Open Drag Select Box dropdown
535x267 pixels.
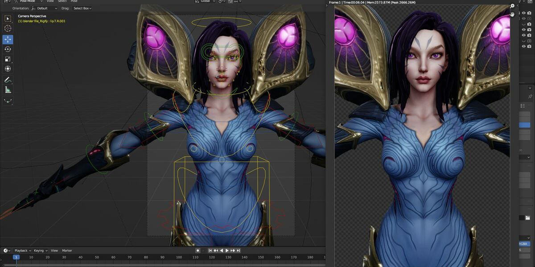[x=82, y=8]
